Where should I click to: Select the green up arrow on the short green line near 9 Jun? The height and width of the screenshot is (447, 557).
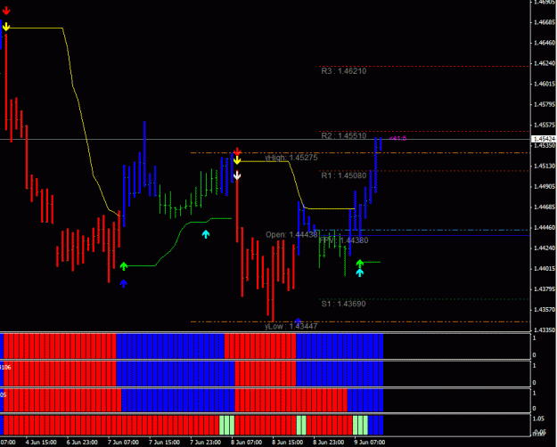coord(360,263)
